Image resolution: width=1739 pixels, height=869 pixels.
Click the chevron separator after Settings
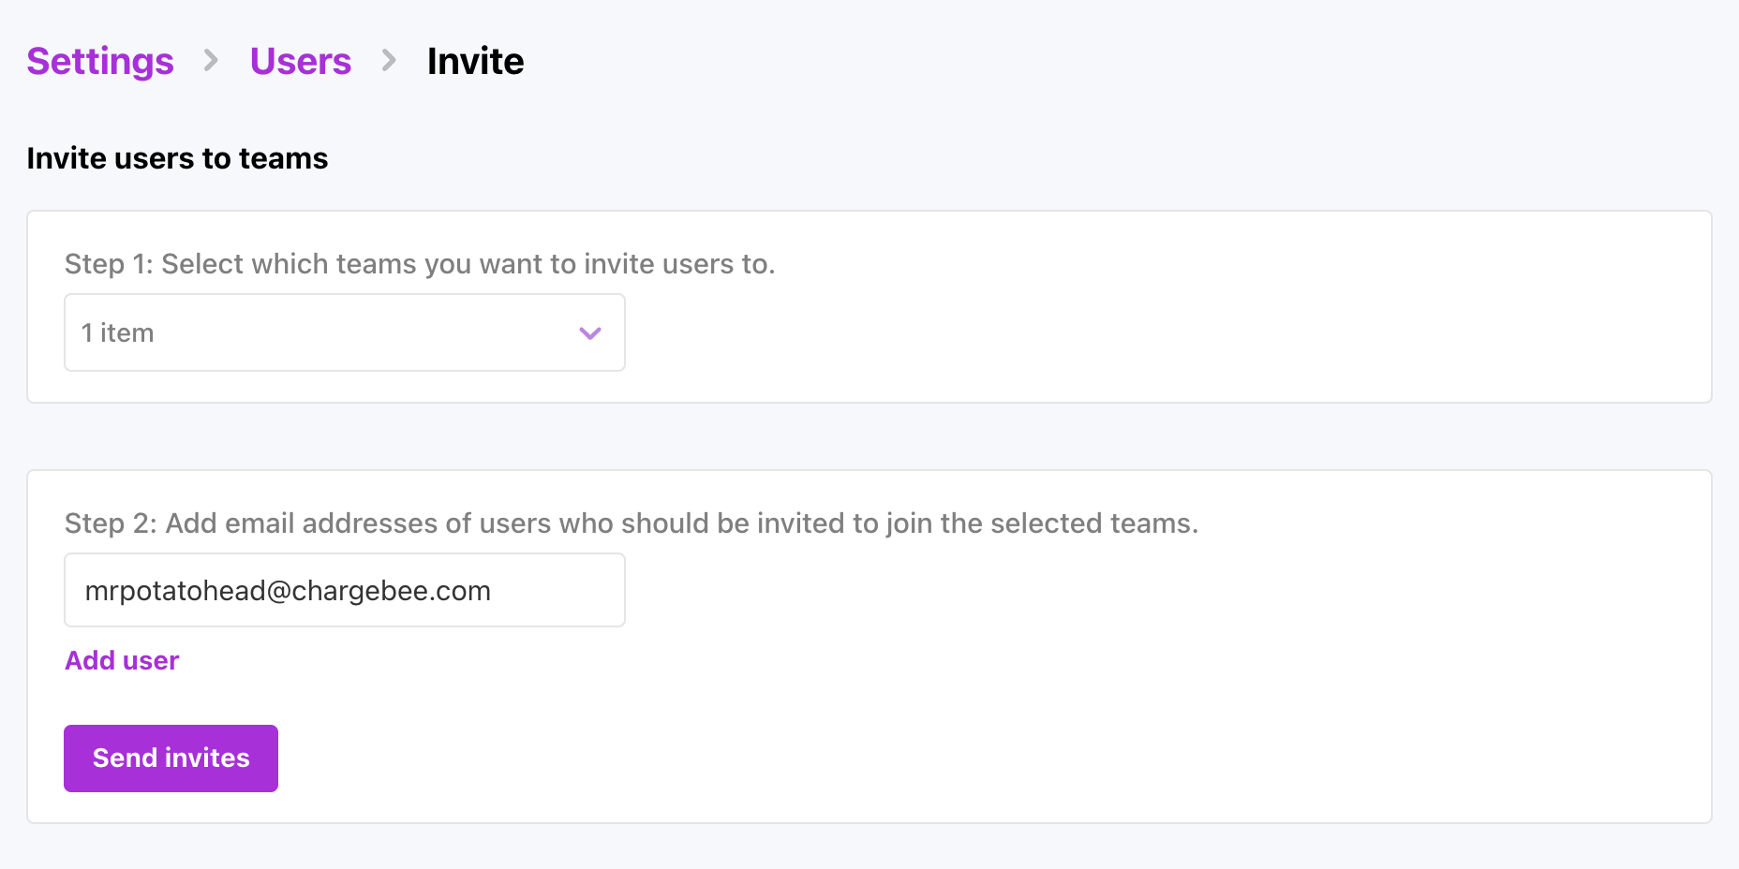coord(212,61)
